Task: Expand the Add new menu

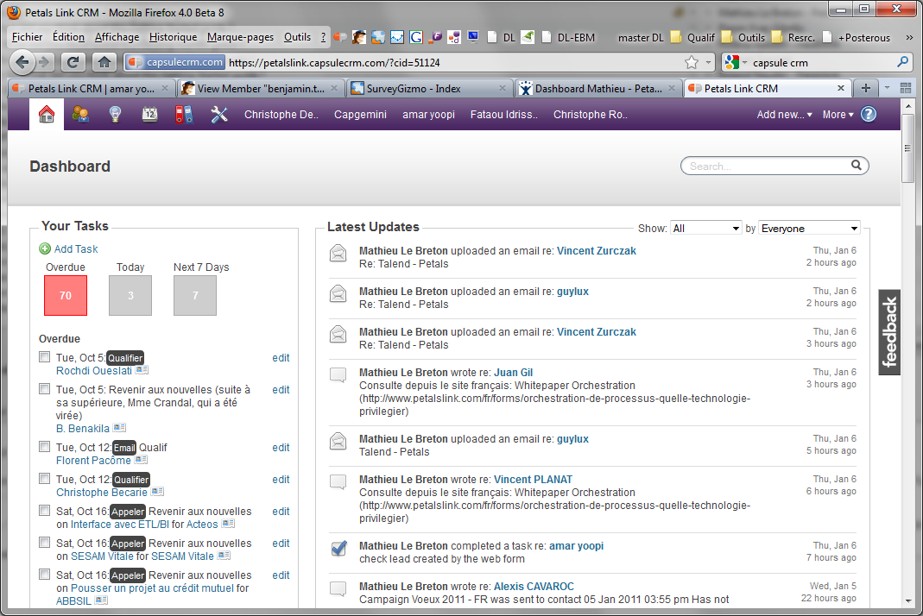Action: click(784, 115)
